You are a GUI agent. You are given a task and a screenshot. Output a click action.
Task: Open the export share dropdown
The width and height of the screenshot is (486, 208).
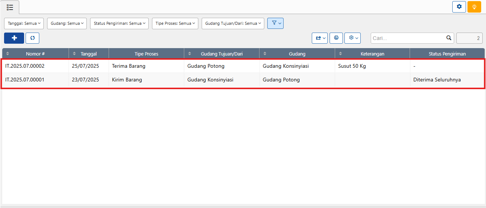click(320, 38)
